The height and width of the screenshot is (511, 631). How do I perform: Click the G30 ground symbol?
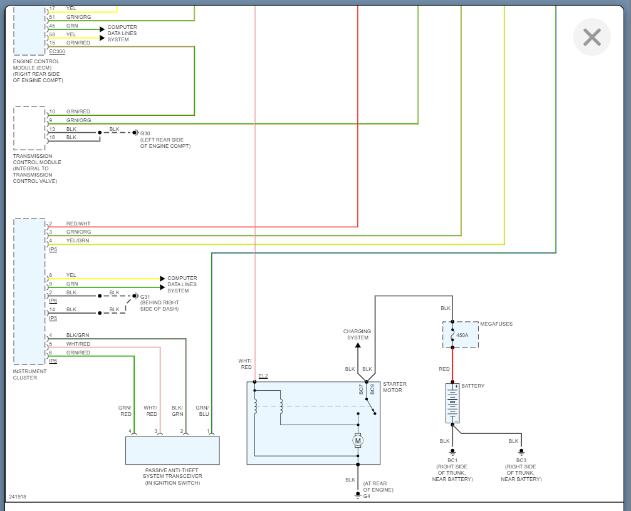(x=136, y=133)
